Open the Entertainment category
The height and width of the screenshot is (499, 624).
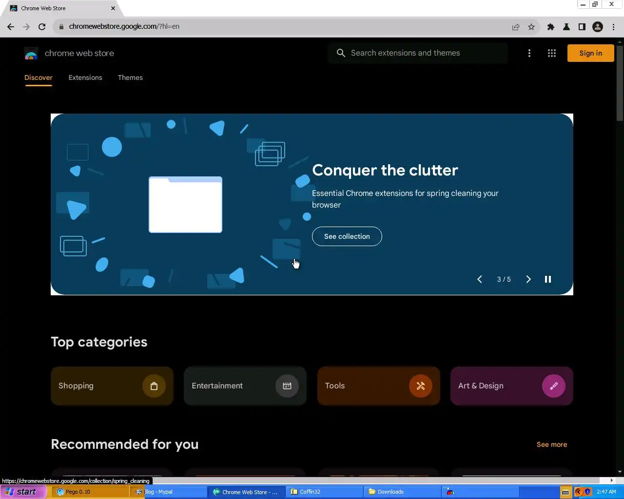245,386
